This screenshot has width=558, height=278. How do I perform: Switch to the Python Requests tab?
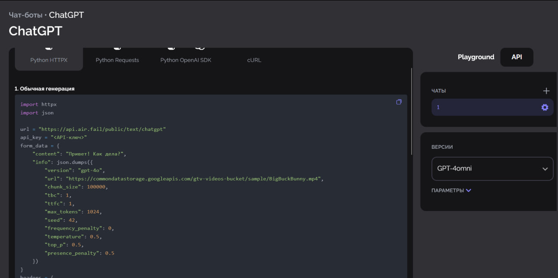[117, 59]
